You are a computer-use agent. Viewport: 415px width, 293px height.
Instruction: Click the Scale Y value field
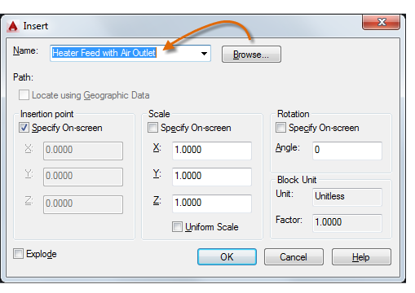pos(212,177)
